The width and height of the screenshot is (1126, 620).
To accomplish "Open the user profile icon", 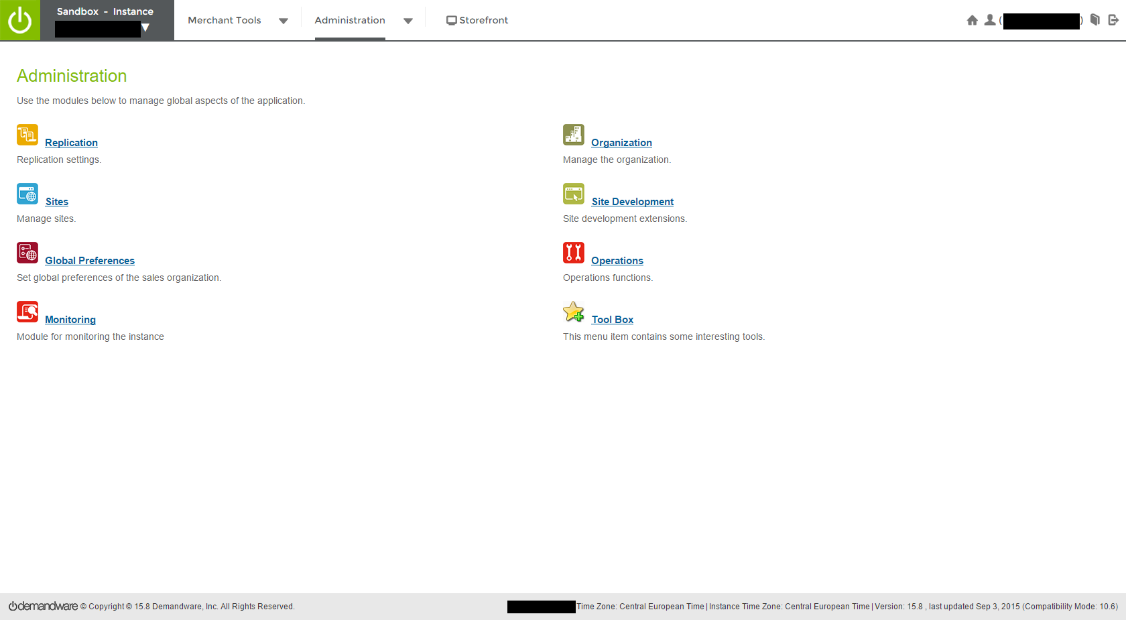I will coord(990,20).
